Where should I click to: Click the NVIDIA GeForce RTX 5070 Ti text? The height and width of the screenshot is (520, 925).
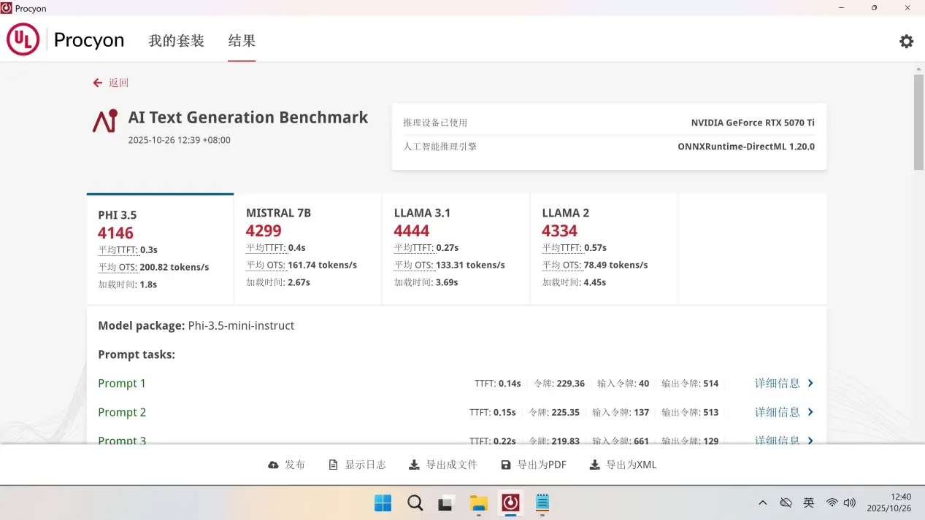click(753, 123)
